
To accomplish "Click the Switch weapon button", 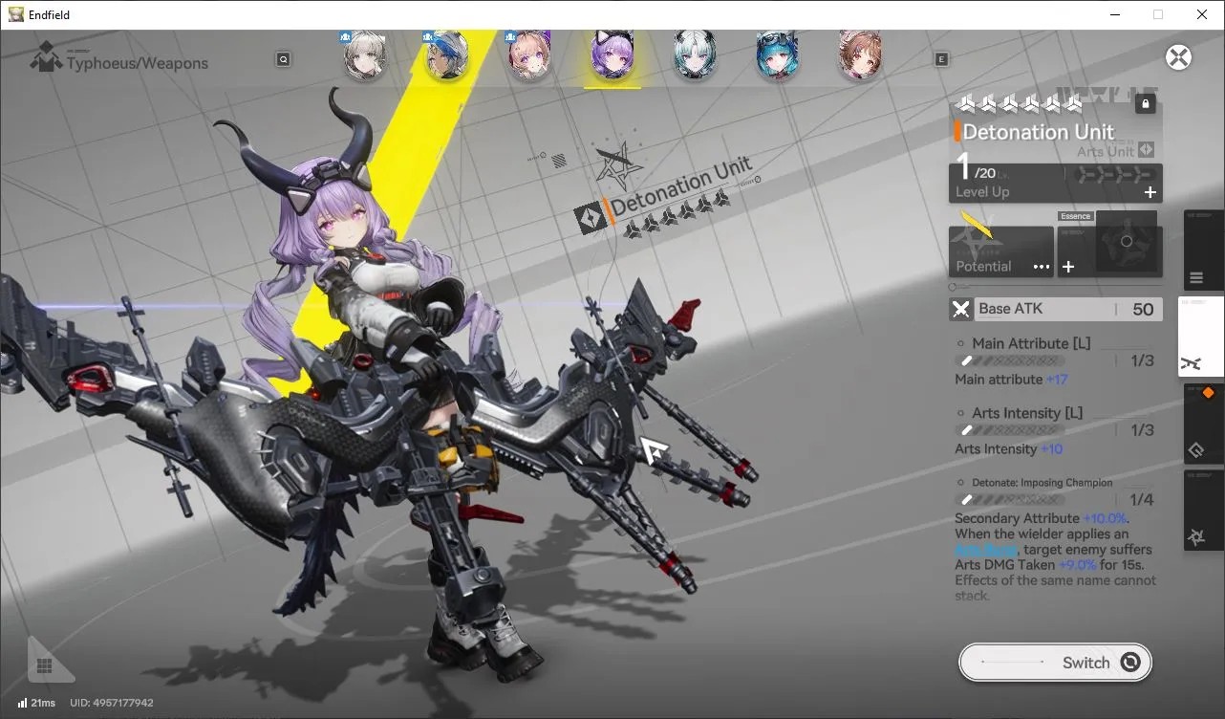I will click(1056, 663).
